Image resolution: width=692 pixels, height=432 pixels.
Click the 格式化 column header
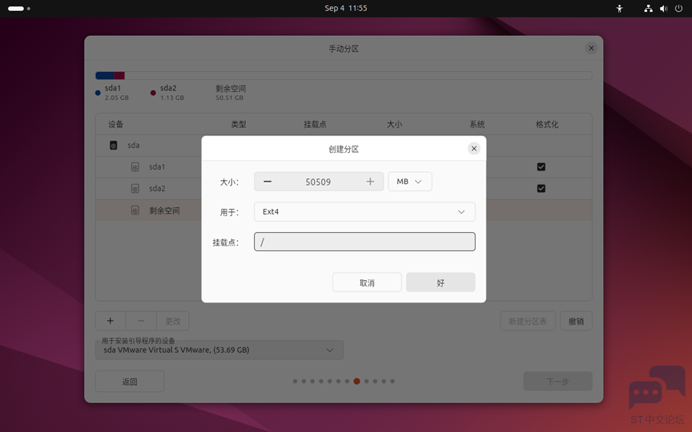pos(547,124)
